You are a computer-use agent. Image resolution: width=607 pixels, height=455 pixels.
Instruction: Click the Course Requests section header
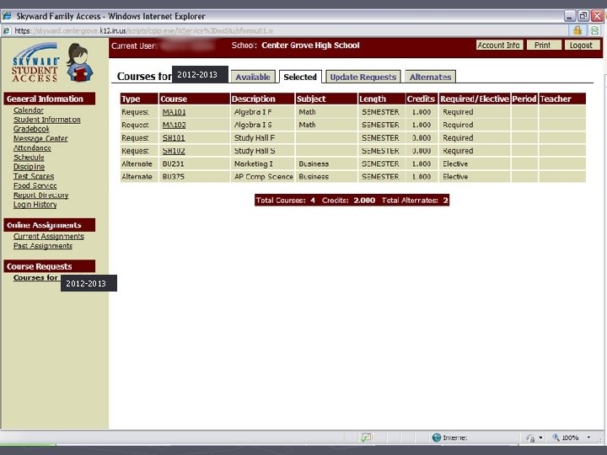tap(50, 266)
